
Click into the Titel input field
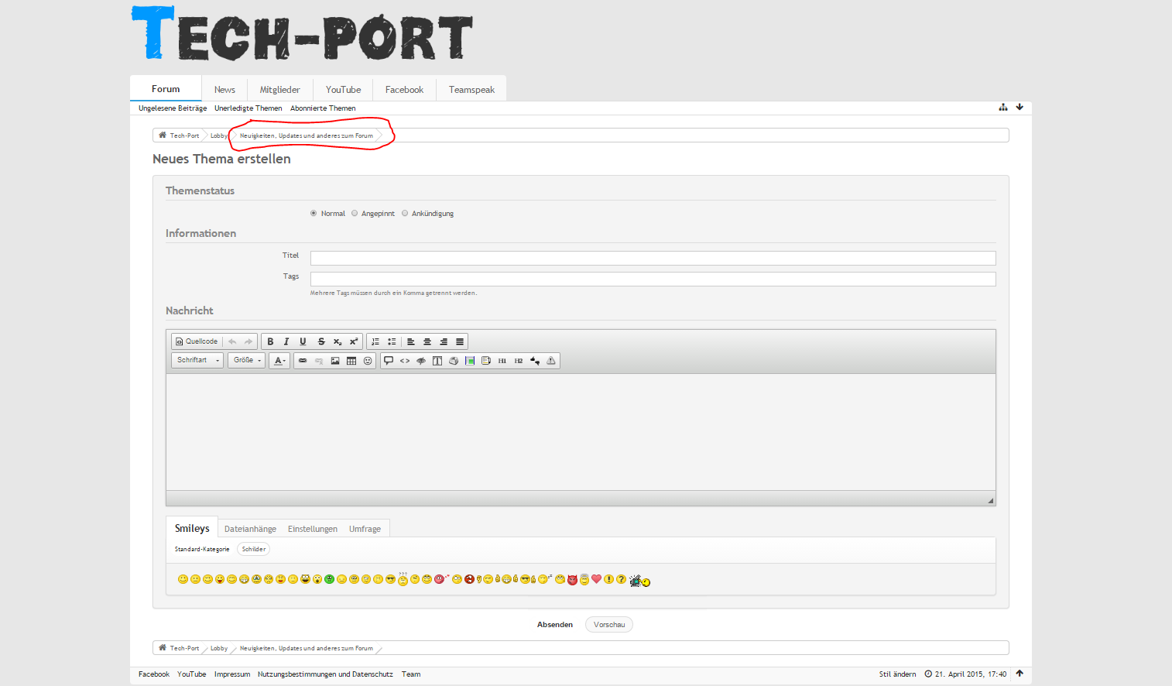click(653, 258)
